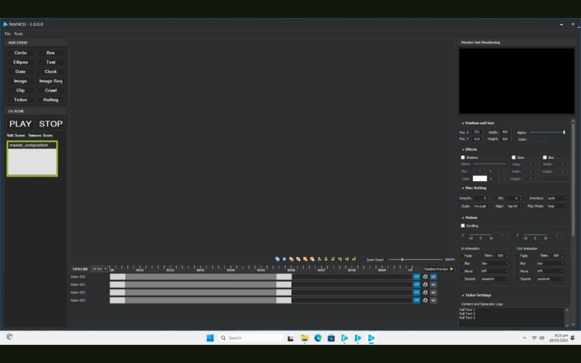Align items right with green icon
Image resolution: width=581 pixels, height=363 pixels.
tap(332, 259)
